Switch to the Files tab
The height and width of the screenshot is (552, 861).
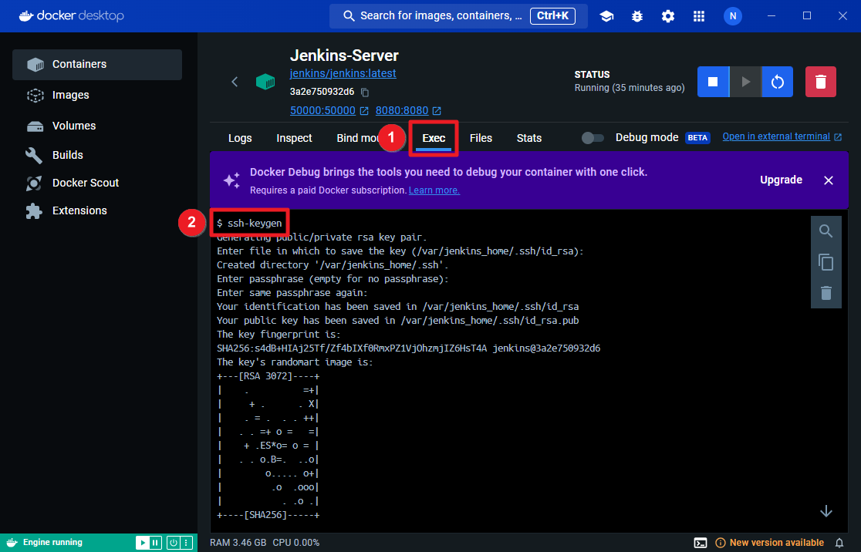(x=481, y=138)
